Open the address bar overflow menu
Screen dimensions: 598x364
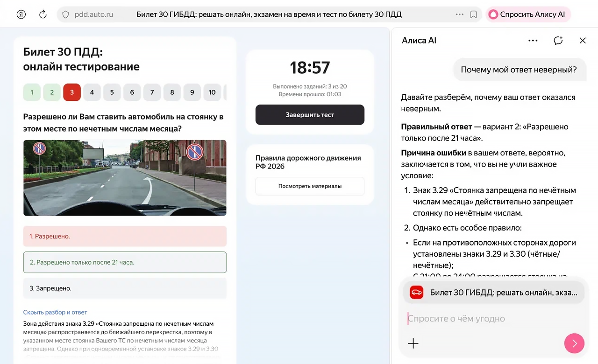point(459,14)
